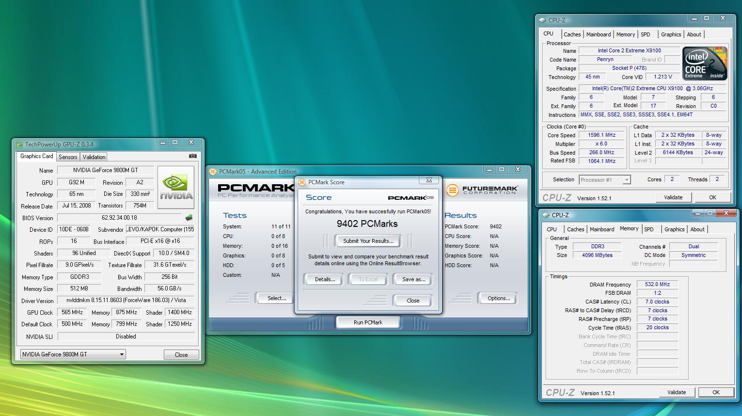The height and width of the screenshot is (416, 742).
Task: Click OK in upper CPU-Z window
Action: (712, 197)
